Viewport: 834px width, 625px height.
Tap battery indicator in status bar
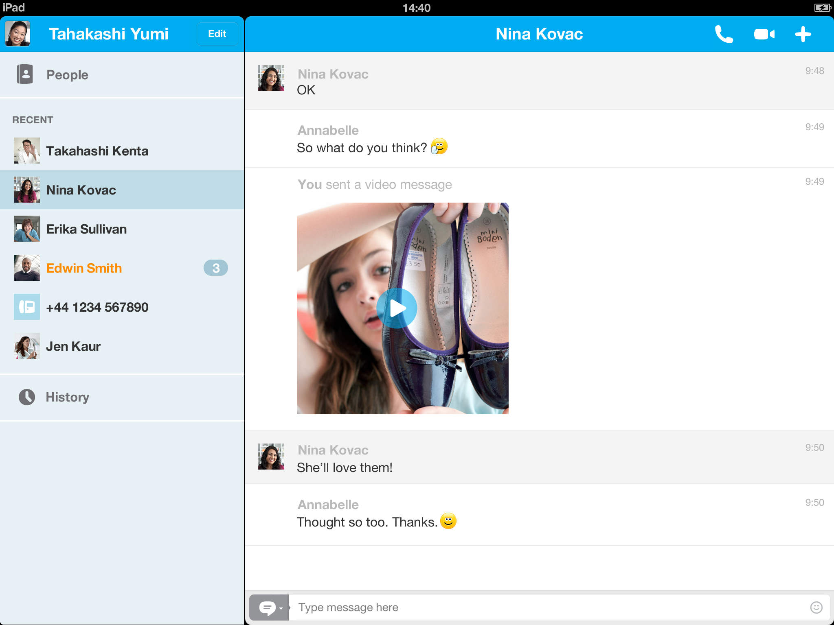tap(822, 8)
